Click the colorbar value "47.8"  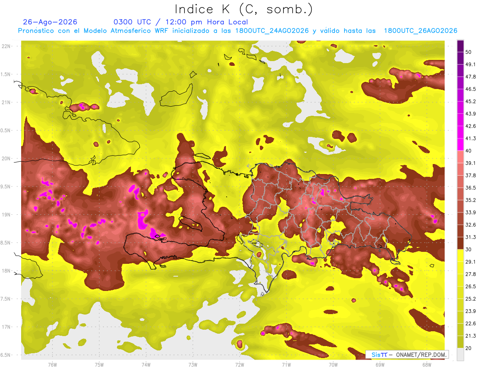[x=470, y=77]
